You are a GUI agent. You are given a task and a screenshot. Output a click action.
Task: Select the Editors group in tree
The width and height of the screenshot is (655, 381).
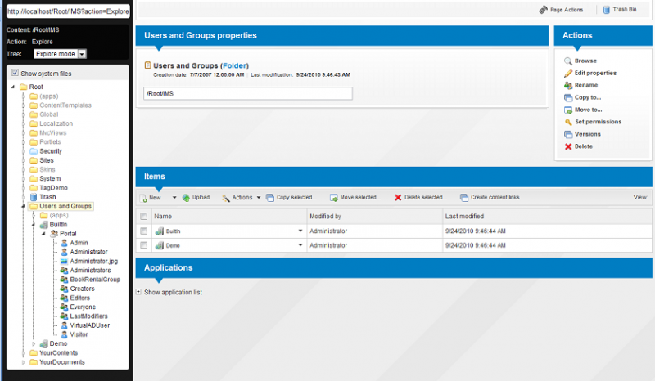click(x=79, y=298)
